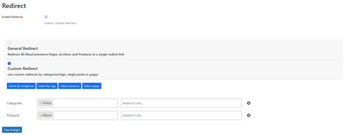The height and width of the screenshot is (135, 346).
Task: Remove the Categories redirect row
Action: point(248,103)
